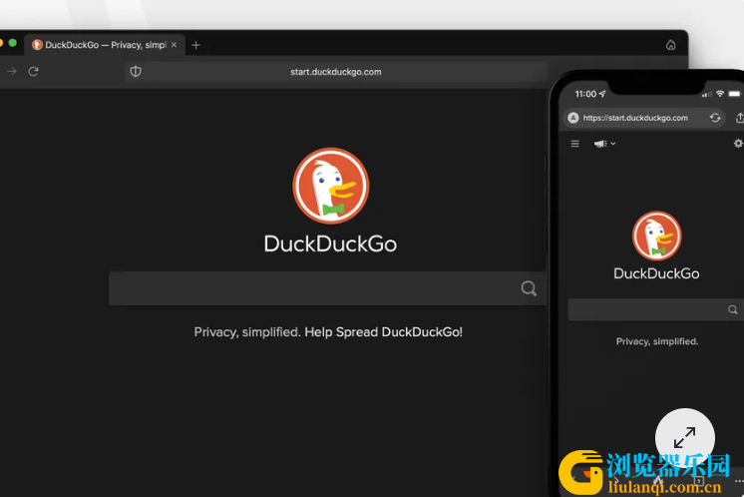Tap the phone search field

tap(656, 309)
